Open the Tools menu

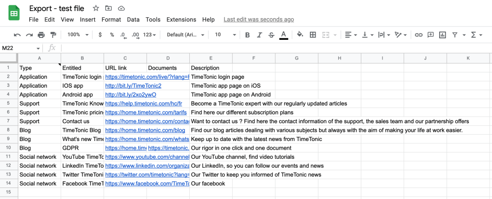click(153, 20)
